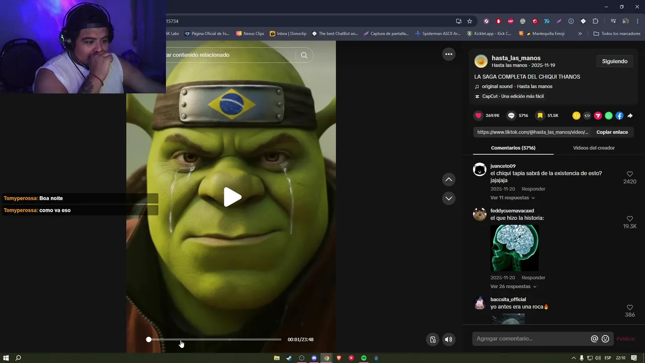Switch to Videos del creador tab
The height and width of the screenshot is (363, 645).
(x=594, y=148)
